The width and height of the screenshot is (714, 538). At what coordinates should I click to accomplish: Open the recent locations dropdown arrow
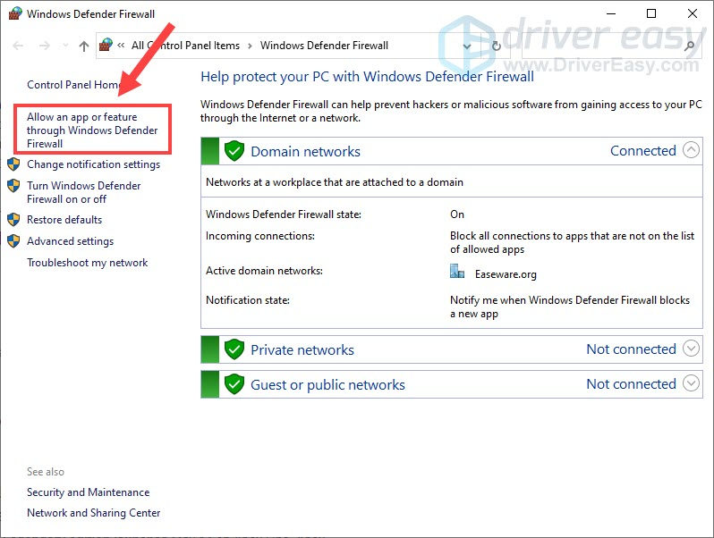(65, 46)
